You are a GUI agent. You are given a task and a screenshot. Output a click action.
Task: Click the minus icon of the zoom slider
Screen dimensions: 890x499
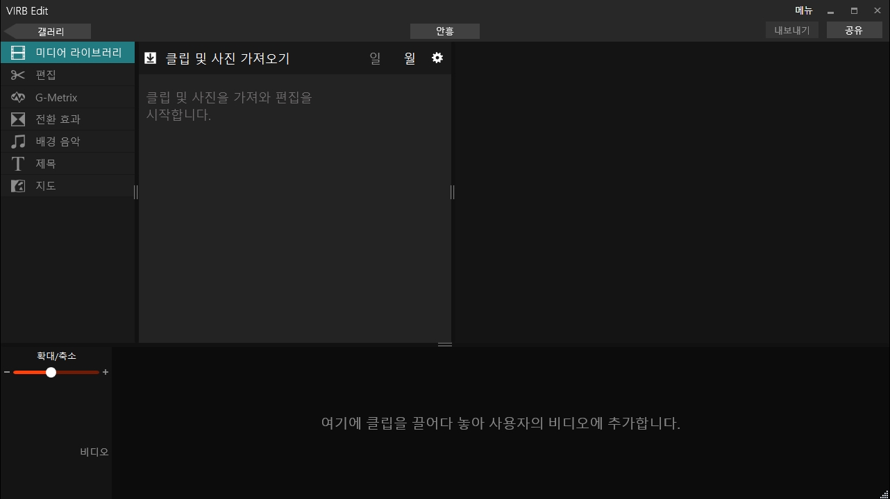(7, 372)
